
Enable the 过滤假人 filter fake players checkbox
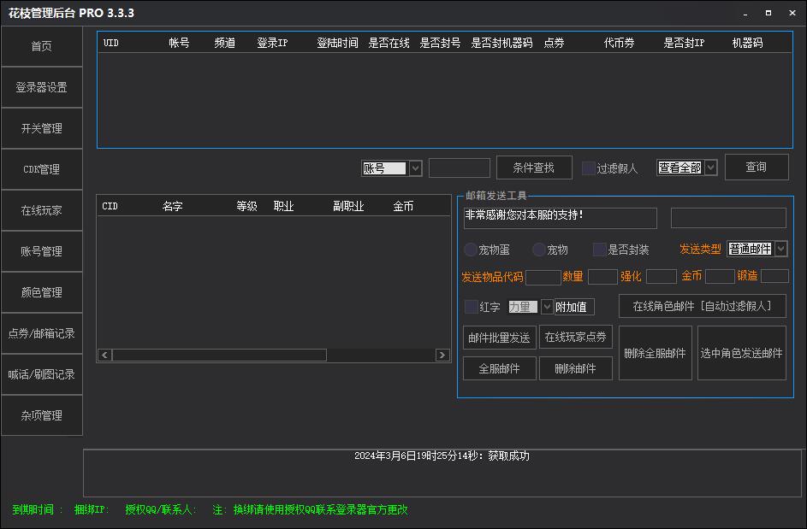(588, 168)
